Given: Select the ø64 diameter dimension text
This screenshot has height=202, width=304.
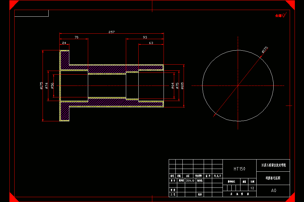Looking at the screenshot, I should pyautogui.click(x=173, y=86).
